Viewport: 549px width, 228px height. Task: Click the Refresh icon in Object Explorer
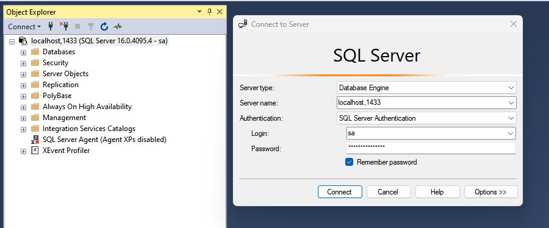pos(104,27)
